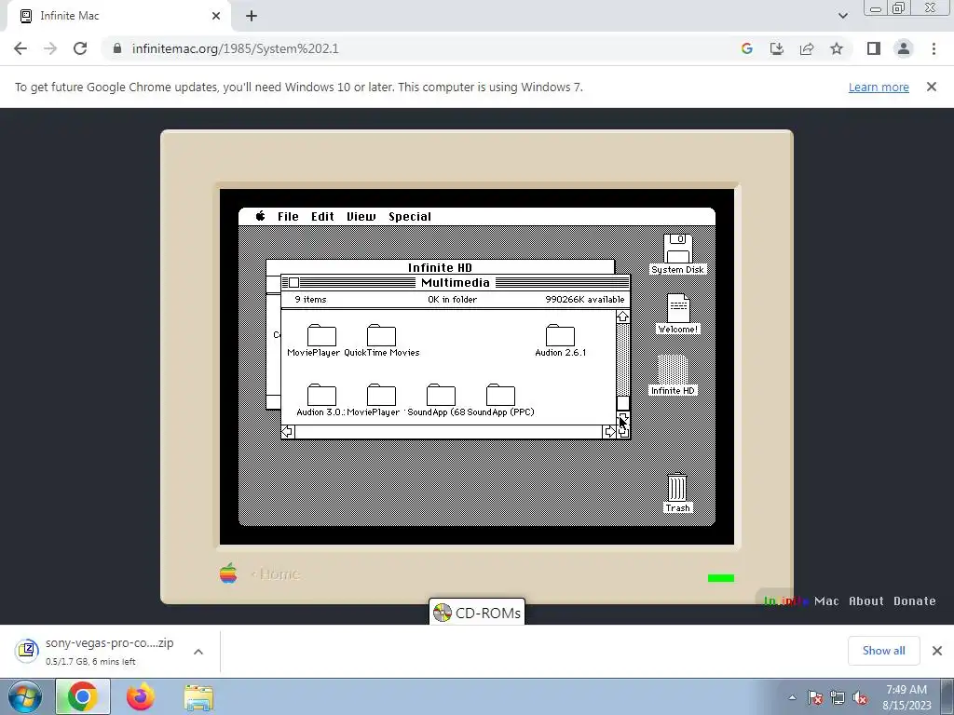
Task: Select the Trash icon
Action: coord(677,488)
